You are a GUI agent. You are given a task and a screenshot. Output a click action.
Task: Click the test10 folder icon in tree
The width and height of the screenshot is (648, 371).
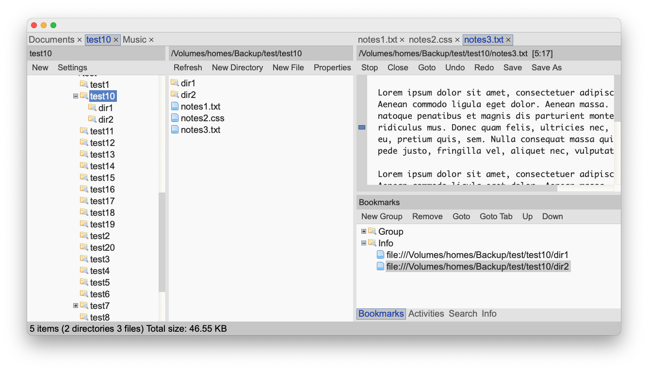point(84,96)
